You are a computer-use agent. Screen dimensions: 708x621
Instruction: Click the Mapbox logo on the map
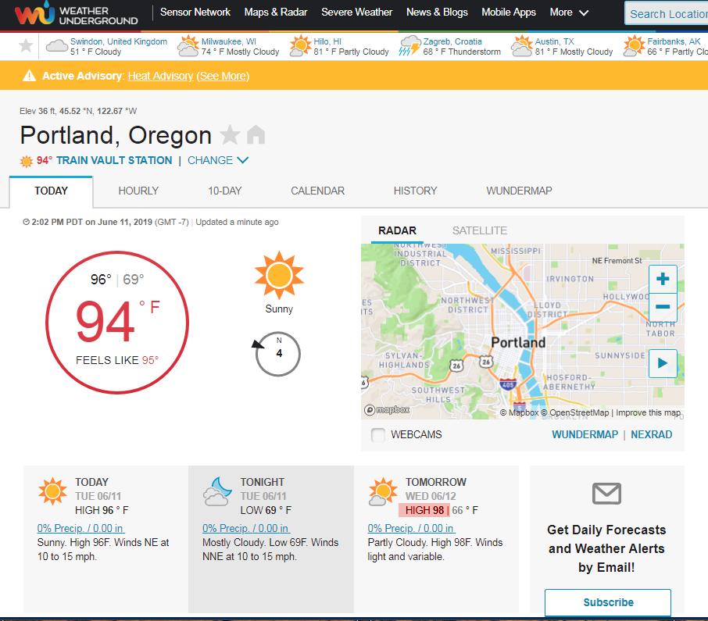(387, 410)
